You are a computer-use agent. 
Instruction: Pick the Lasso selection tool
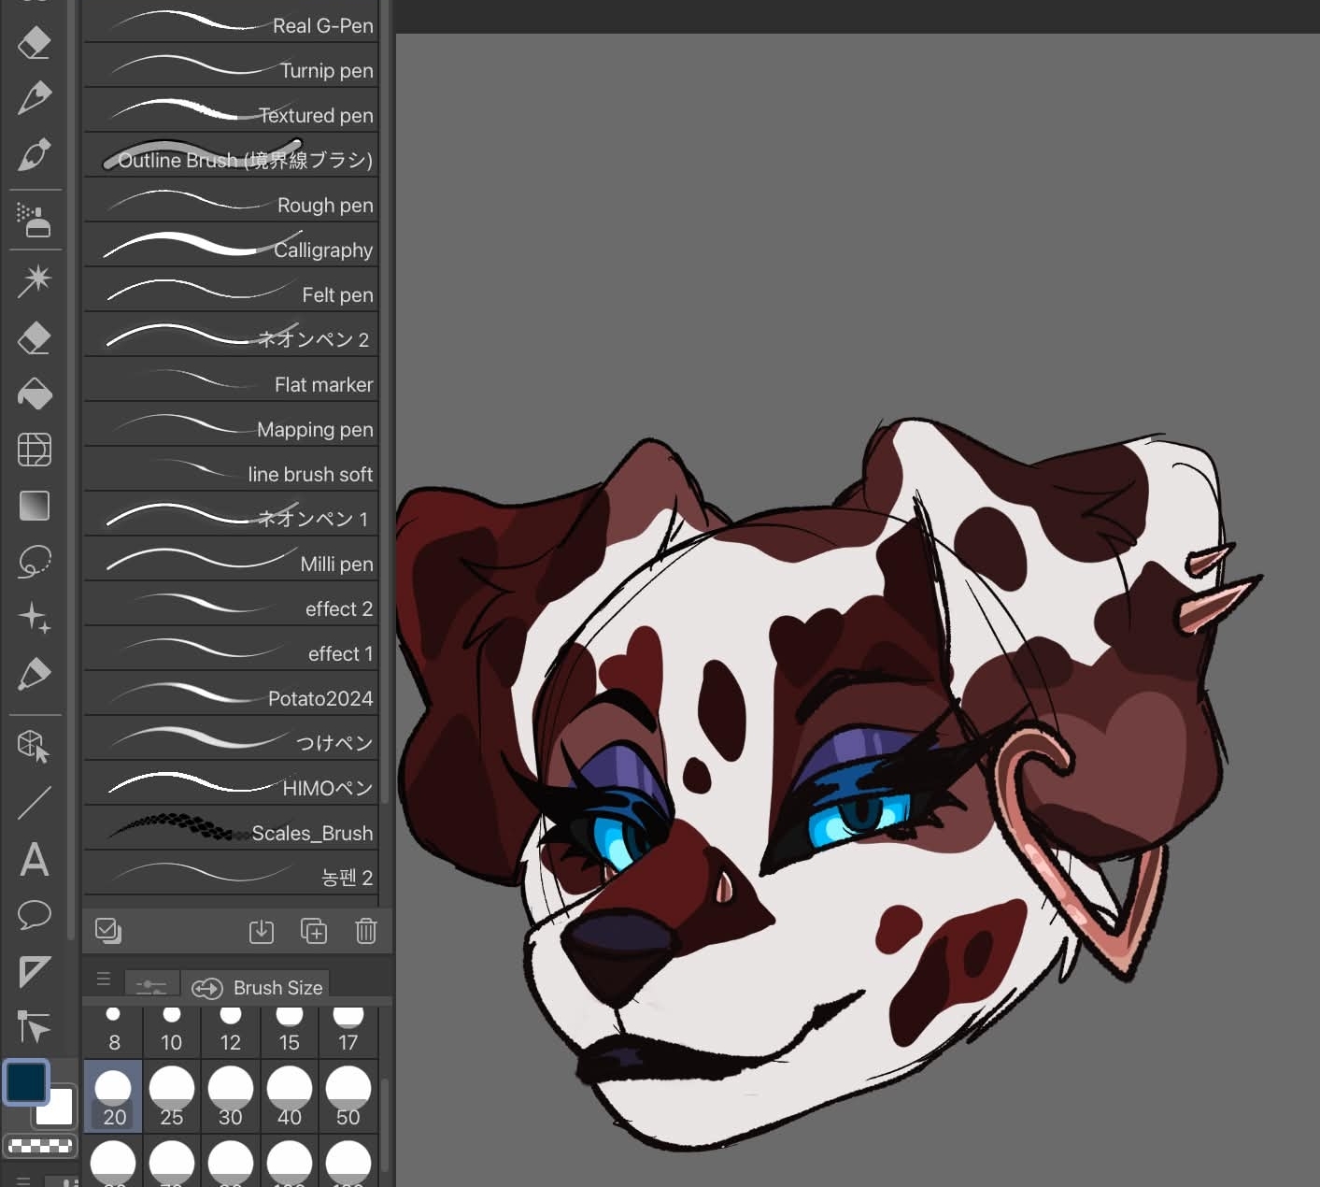pyautogui.click(x=35, y=562)
